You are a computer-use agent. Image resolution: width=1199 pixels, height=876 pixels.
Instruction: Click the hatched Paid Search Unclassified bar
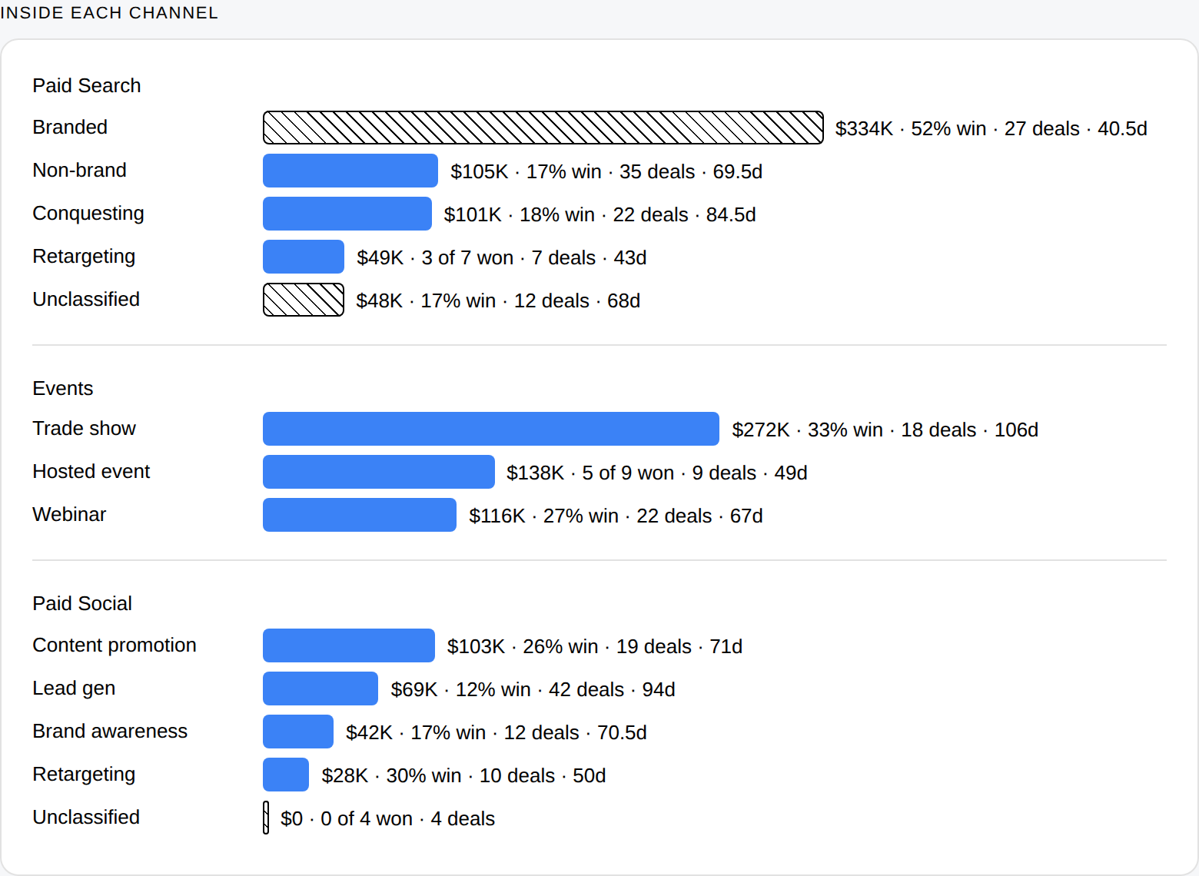(x=304, y=300)
